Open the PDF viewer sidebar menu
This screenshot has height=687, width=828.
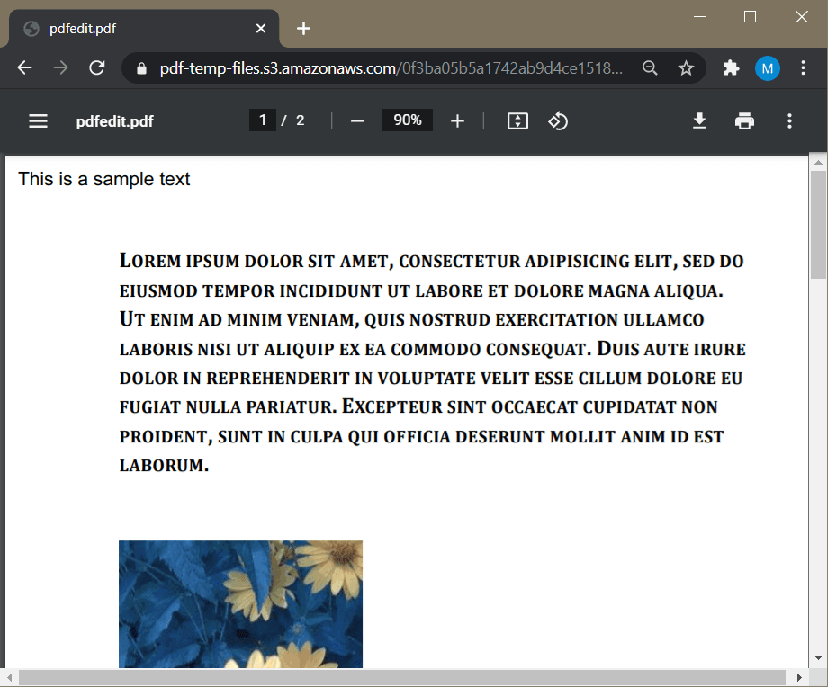point(38,120)
